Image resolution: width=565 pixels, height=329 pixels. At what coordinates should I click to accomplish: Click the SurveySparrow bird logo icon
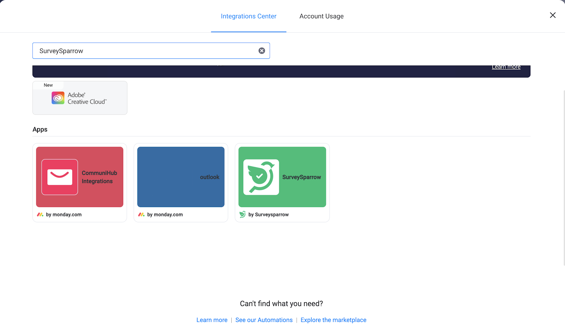pos(261,177)
